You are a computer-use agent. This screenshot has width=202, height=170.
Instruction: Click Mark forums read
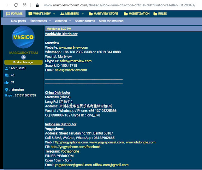(111, 21)
